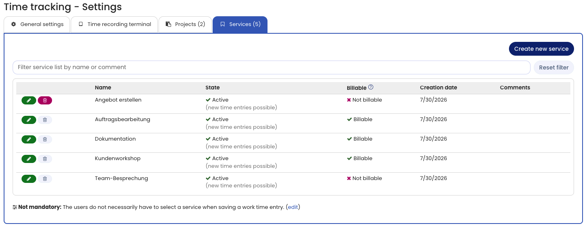Click the edit link for mandatory setting

tap(293, 207)
